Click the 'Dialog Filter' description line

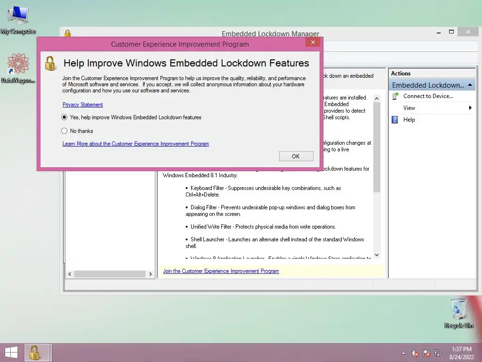pyautogui.click(x=270, y=211)
